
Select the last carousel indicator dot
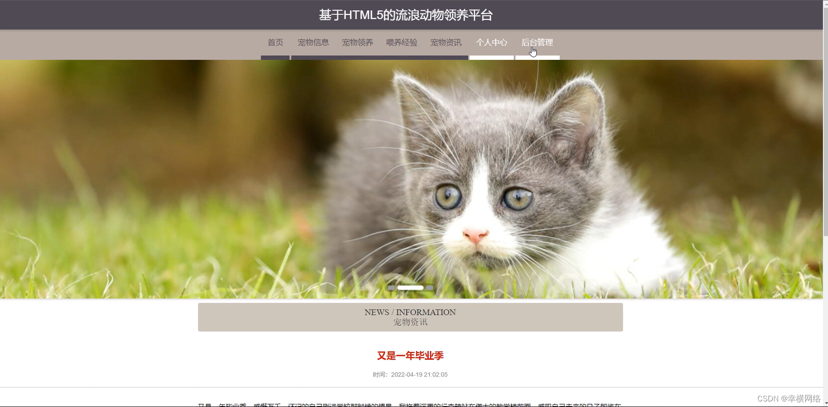(x=430, y=288)
